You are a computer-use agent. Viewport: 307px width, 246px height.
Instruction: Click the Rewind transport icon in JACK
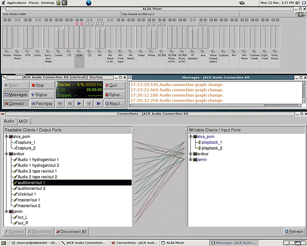point(70,103)
